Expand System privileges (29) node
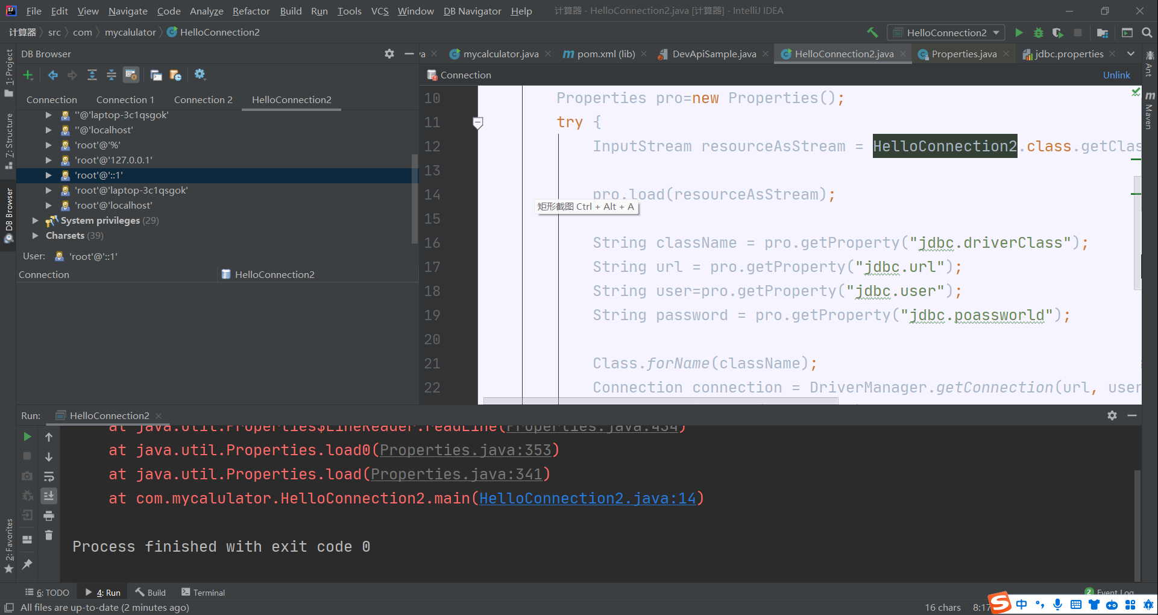The height and width of the screenshot is (615, 1158). 36,220
